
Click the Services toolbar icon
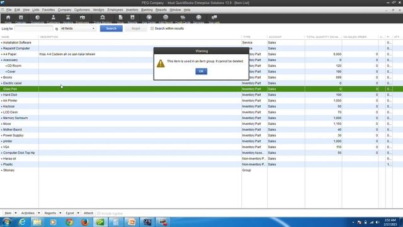click(x=198, y=18)
